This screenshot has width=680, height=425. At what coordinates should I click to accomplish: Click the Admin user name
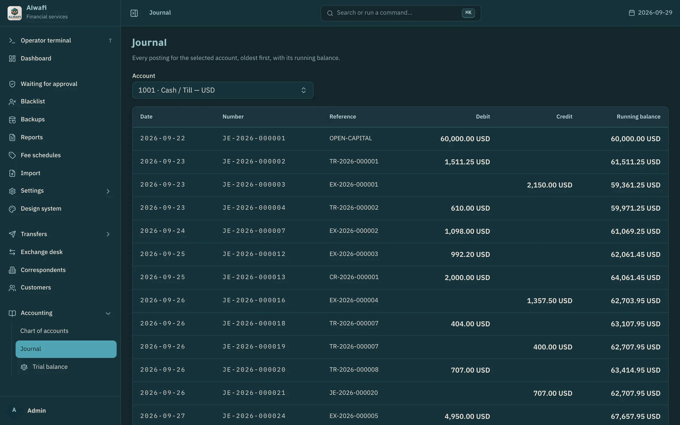coord(36,411)
